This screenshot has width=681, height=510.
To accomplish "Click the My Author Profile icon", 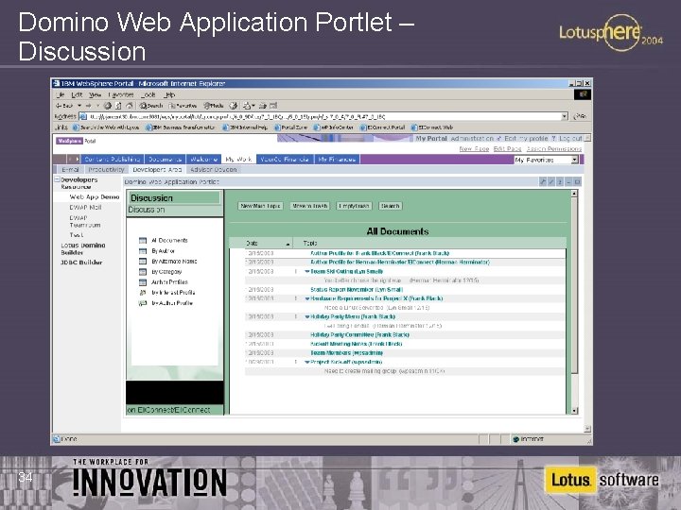I will [x=143, y=303].
